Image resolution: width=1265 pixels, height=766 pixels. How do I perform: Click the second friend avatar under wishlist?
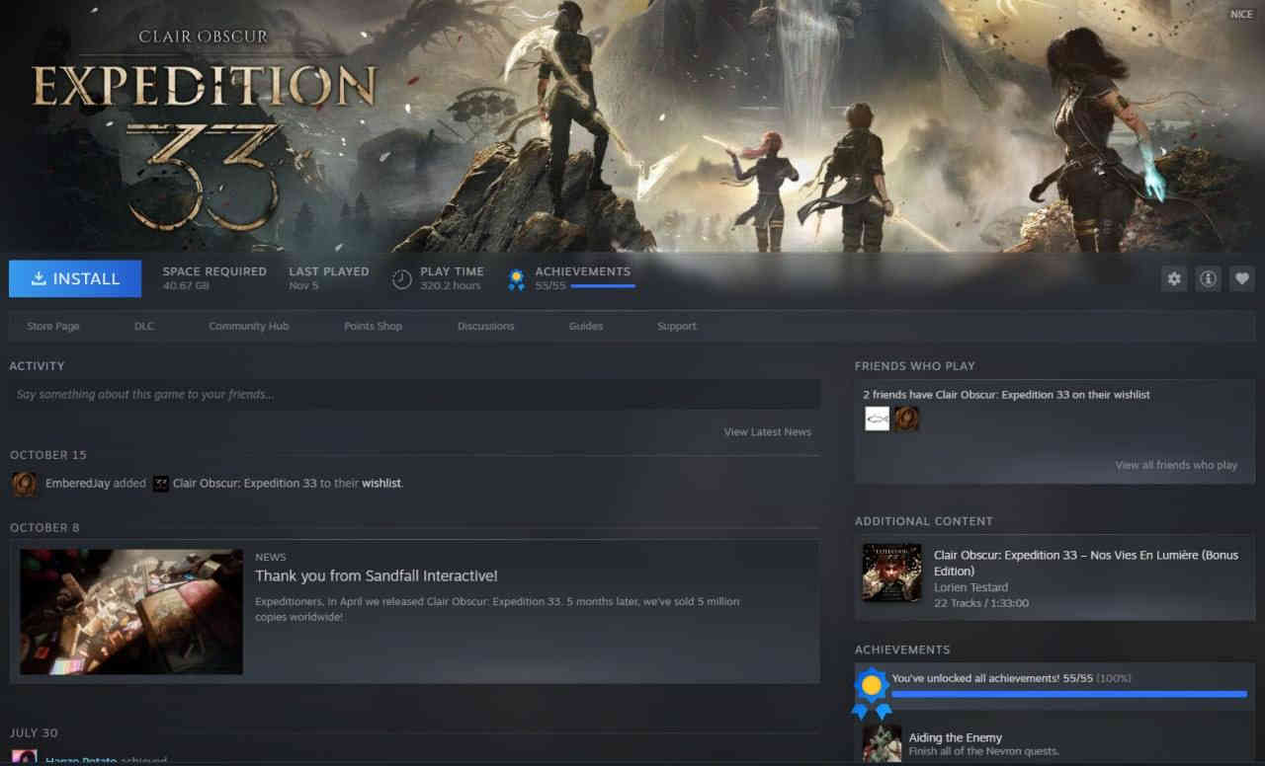click(906, 420)
